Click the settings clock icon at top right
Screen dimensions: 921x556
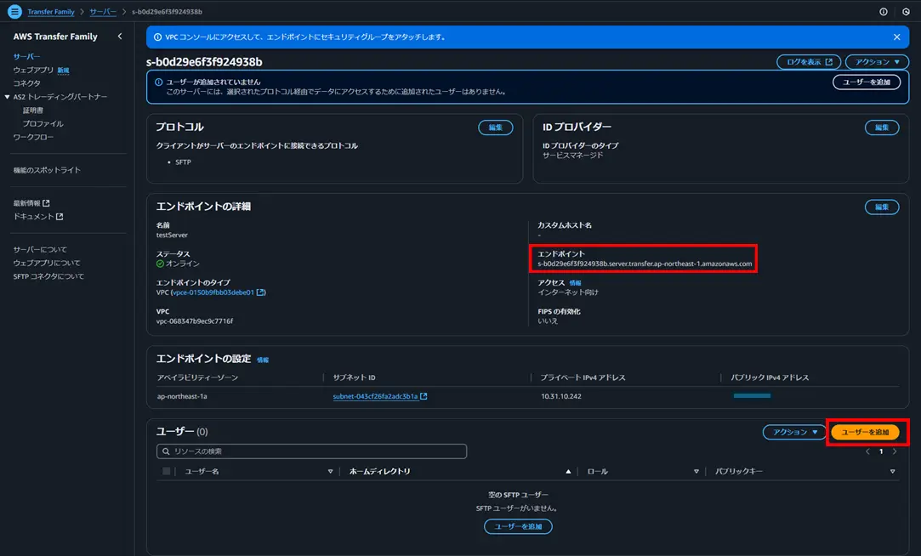point(906,12)
